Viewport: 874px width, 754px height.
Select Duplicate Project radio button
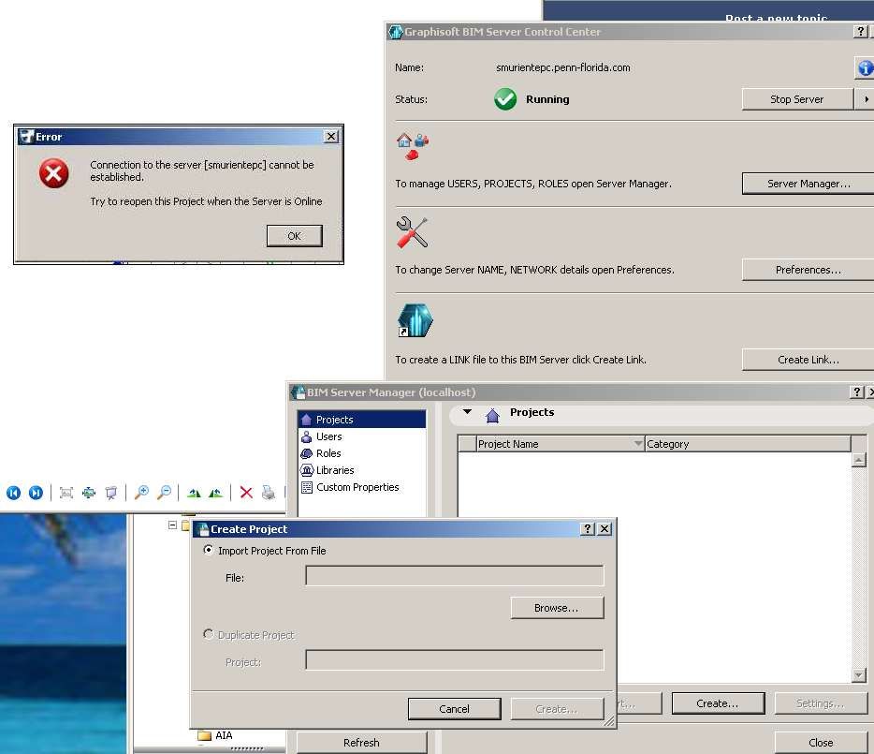pyautogui.click(x=208, y=634)
